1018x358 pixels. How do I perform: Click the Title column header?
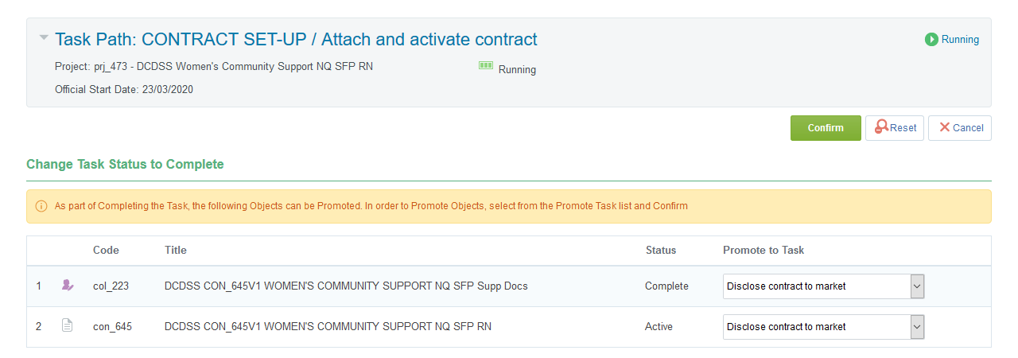pos(176,250)
